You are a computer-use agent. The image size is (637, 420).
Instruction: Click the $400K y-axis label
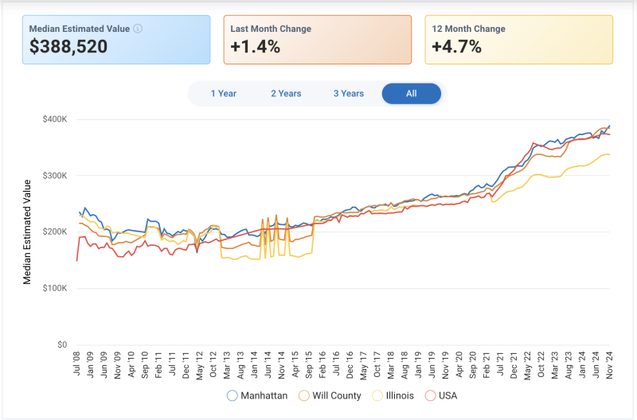[54, 119]
